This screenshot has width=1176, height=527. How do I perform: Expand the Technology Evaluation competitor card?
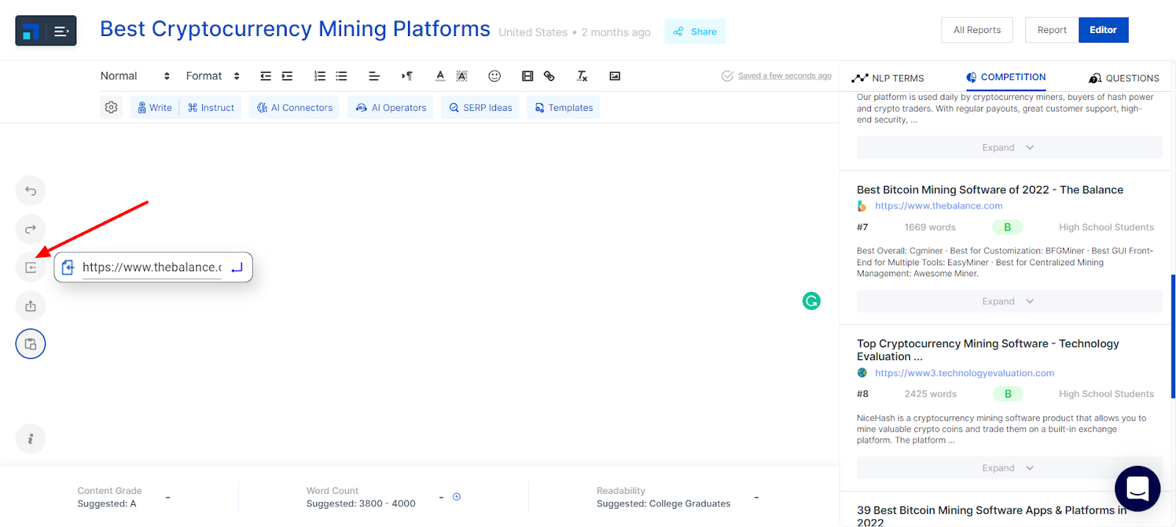[1009, 468]
